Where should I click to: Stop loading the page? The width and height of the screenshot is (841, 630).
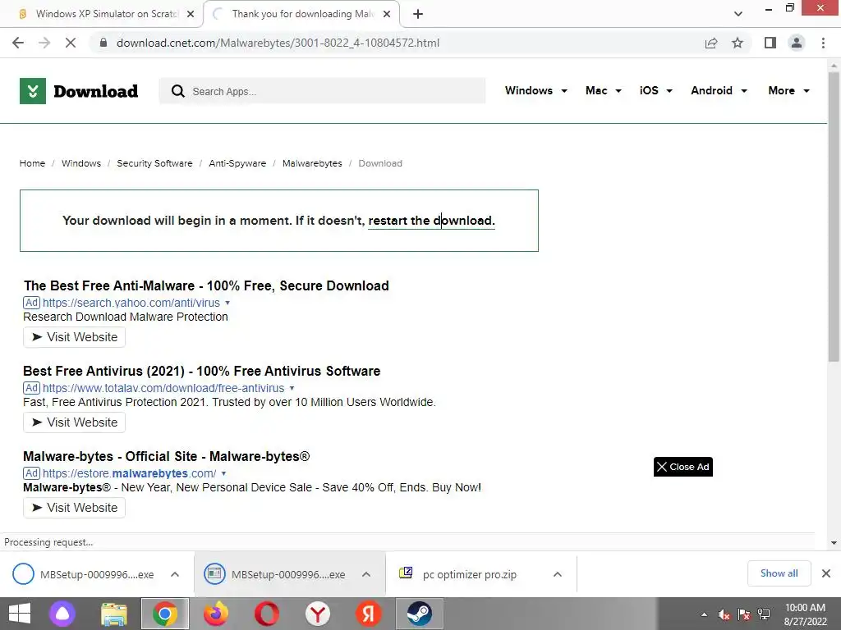71,43
